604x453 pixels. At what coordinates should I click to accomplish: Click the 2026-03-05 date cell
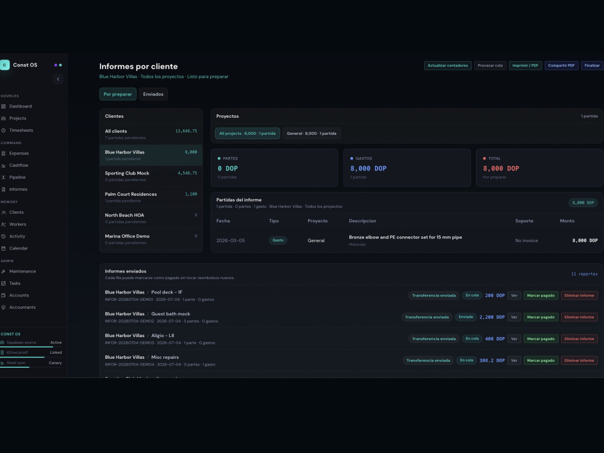click(x=230, y=240)
